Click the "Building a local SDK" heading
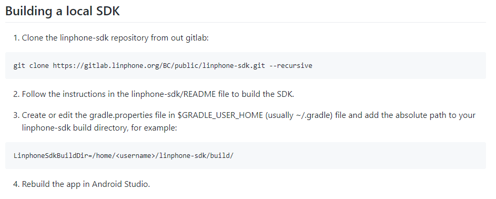 pos(63,11)
